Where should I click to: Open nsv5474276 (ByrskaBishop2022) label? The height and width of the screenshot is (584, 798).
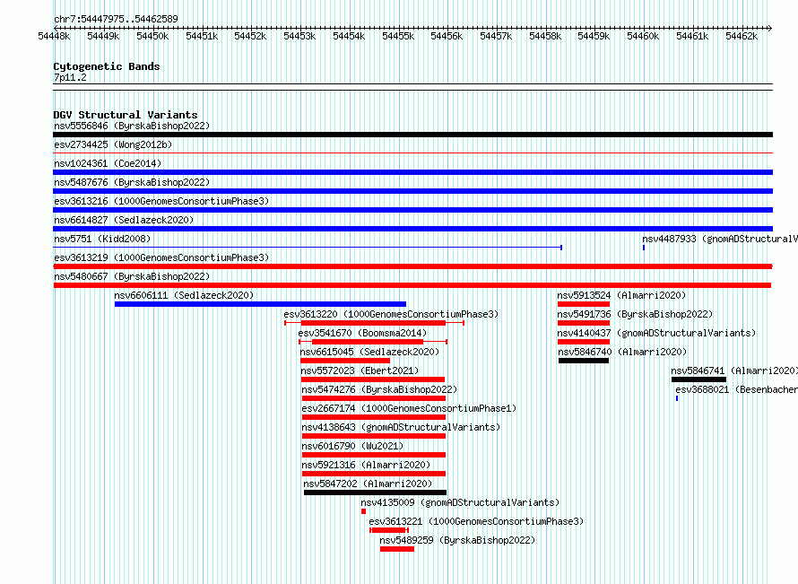tap(379, 389)
